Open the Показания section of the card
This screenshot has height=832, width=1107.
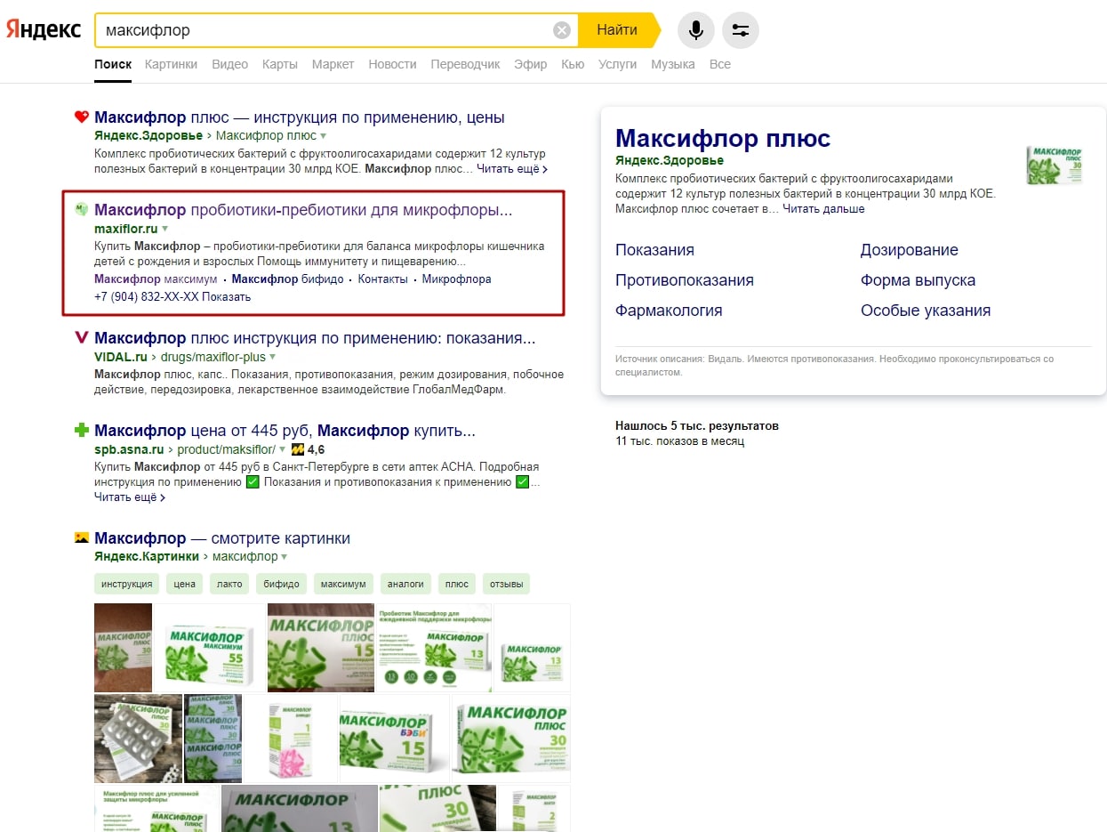(654, 250)
